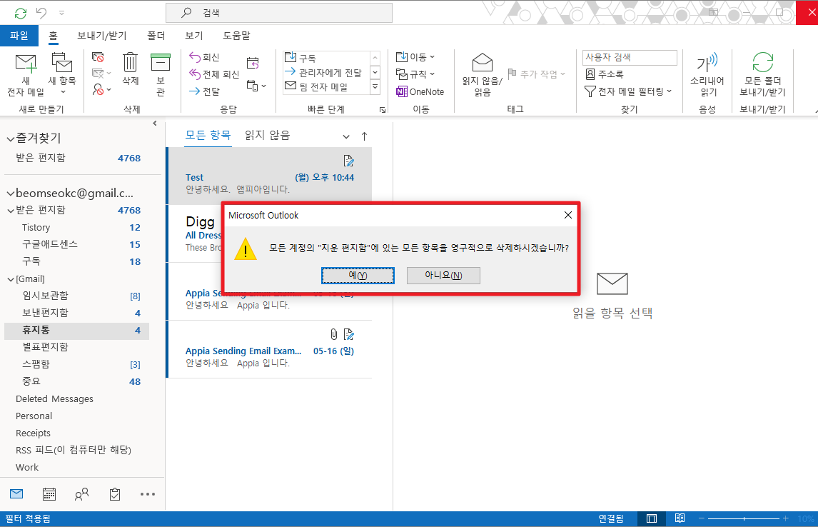Image resolution: width=818 pixels, height=527 pixels.
Task: Switch to the 보기 ribbon tab
Action: tap(194, 36)
